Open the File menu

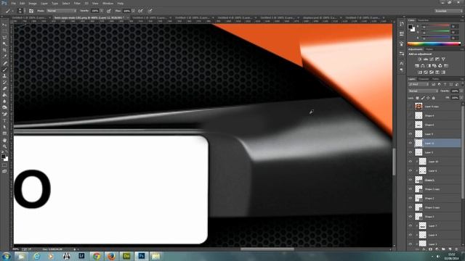[13, 3]
